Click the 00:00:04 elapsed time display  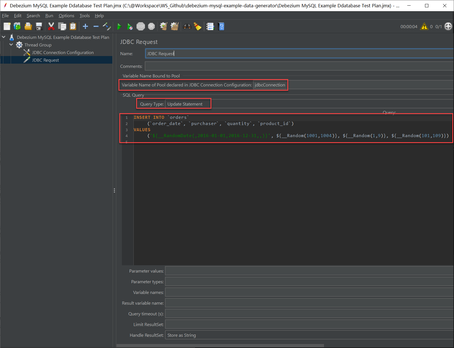click(409, 26)
